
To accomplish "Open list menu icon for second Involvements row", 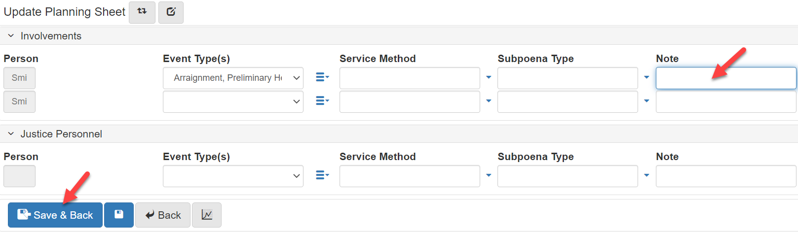I will (322, 101).
